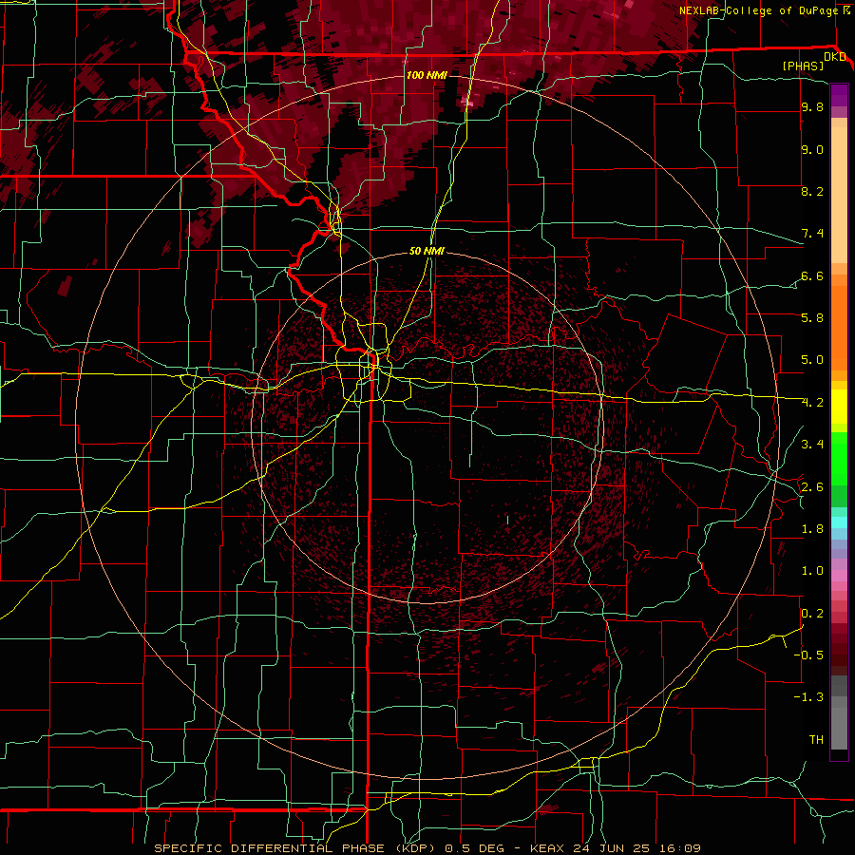Click the 100 NMI range ring label

(x=427, y=75)
